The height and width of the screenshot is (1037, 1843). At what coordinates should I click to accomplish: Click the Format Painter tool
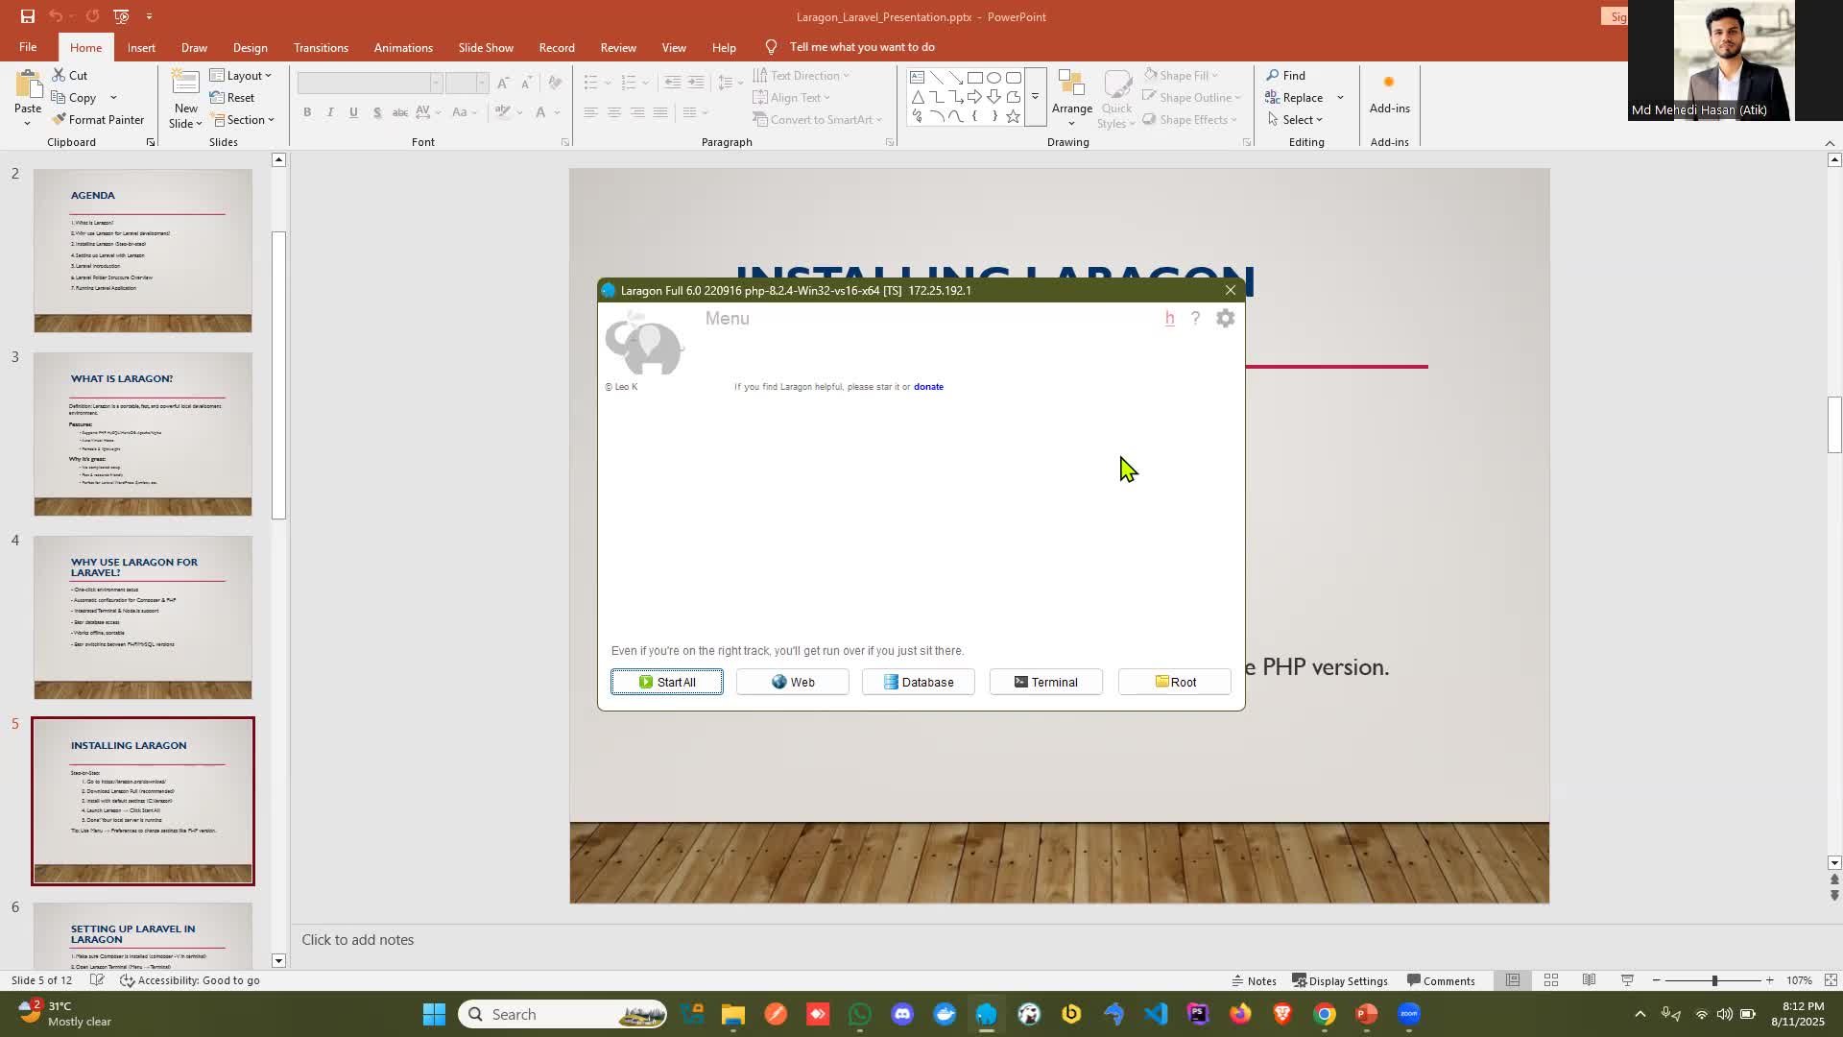[98, 119]
